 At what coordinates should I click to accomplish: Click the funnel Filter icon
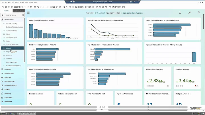(x=57, y=7)
